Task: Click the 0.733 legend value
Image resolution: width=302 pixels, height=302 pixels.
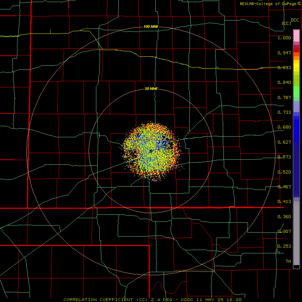Action: tap(284, 112)
